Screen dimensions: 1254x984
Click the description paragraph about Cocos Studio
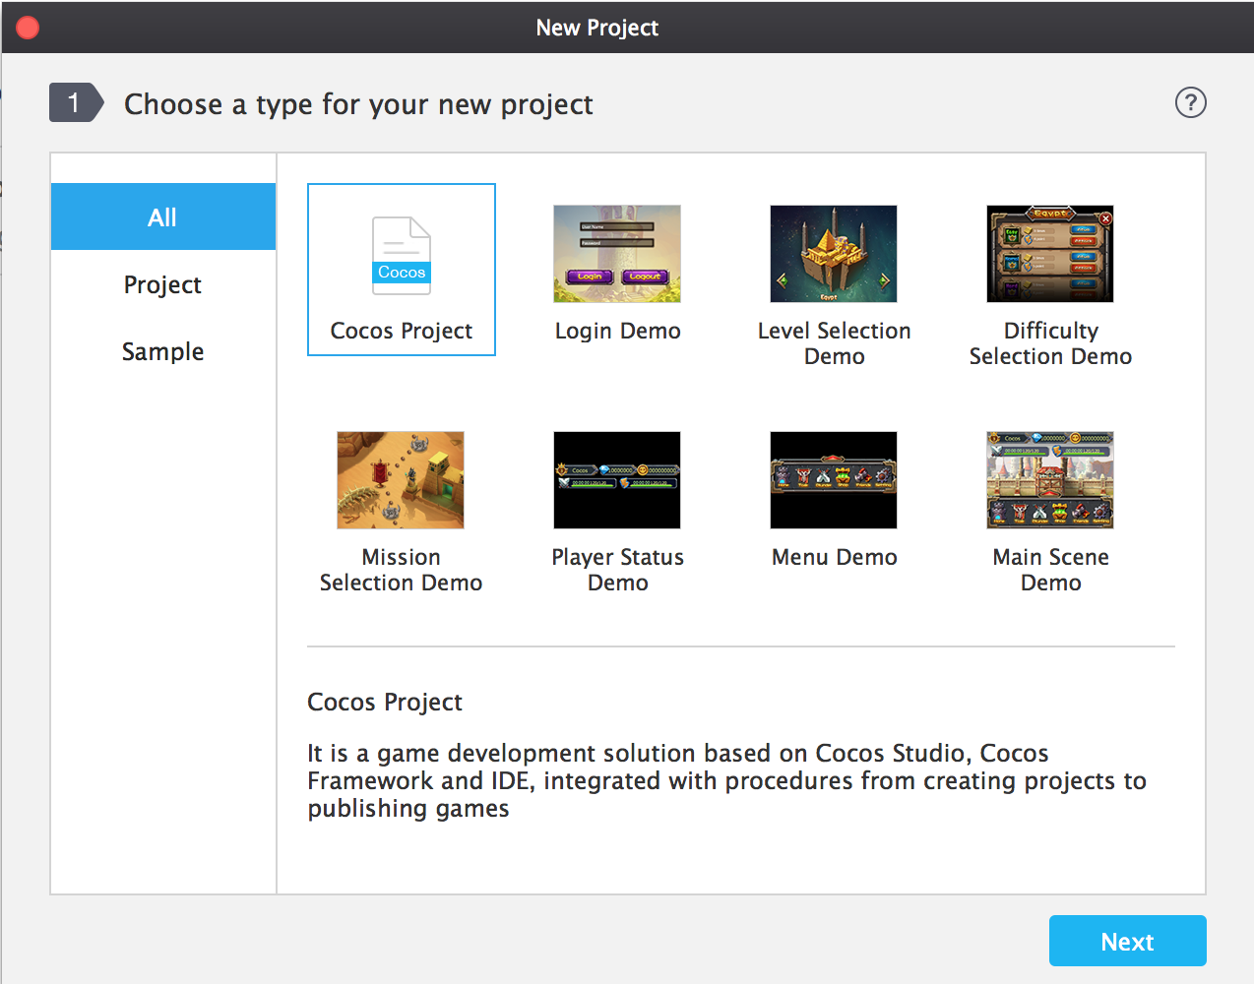pyautogui.click(x=726, y=780)
